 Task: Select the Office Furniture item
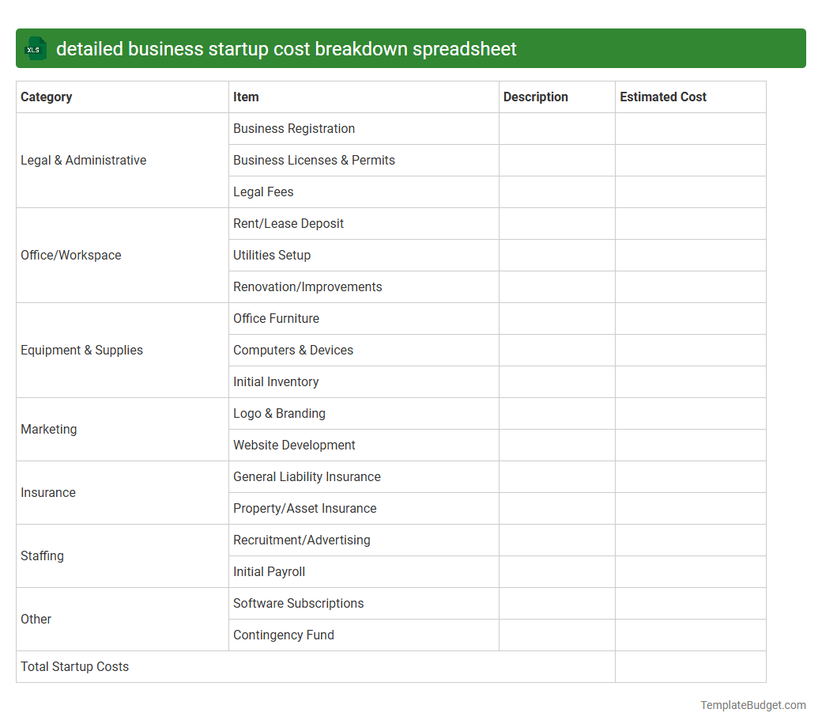click(x=276, y=318)
